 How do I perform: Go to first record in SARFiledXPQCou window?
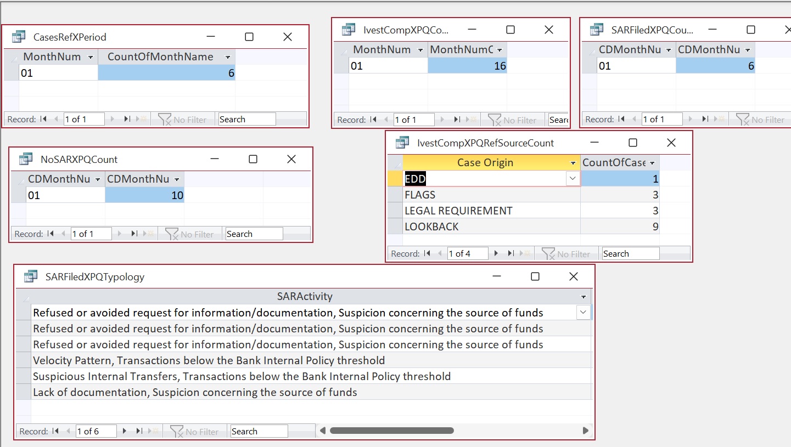pyautogui.click(x=621, y=119)
